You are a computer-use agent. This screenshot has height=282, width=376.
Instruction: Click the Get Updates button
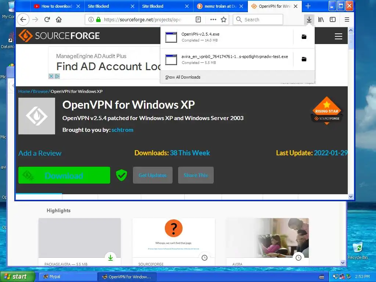(x=153, y=175)
